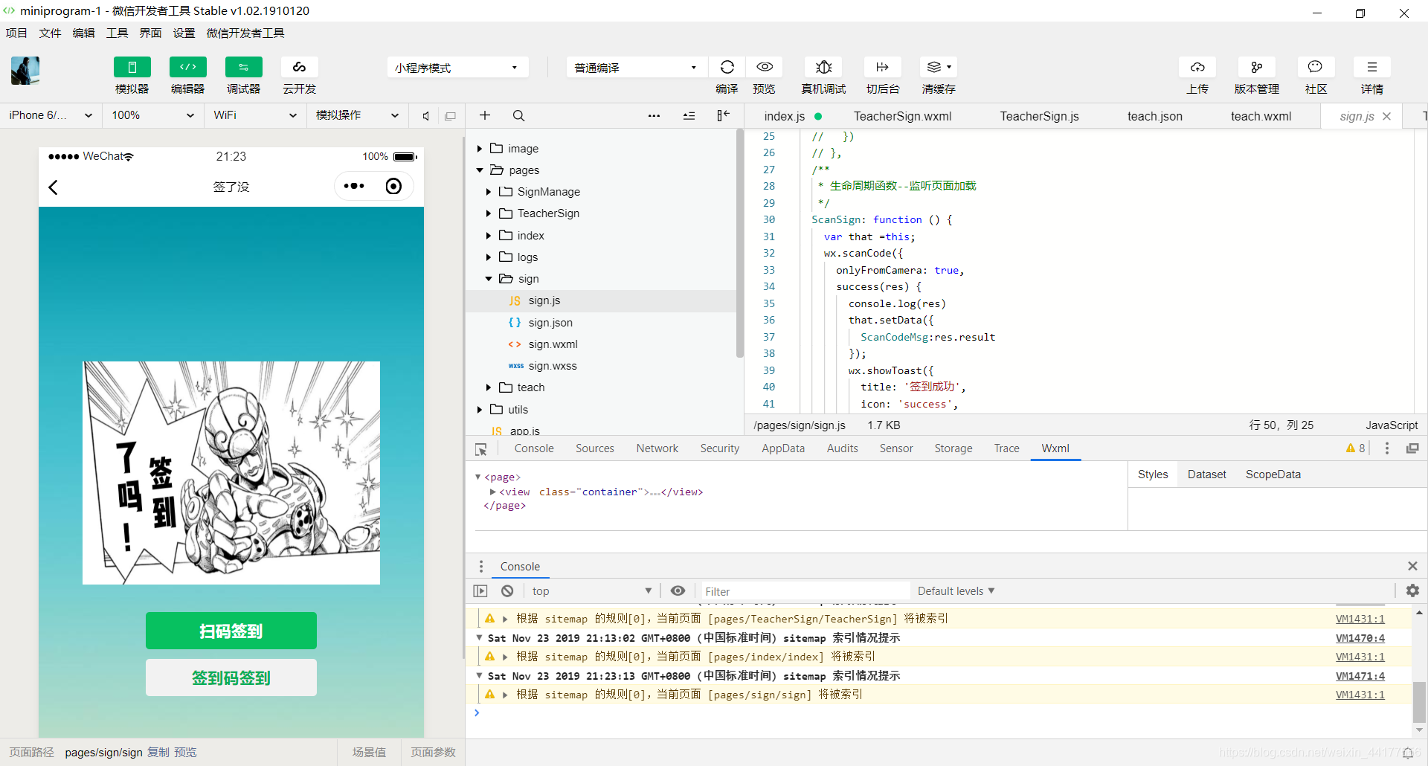Expand the TeacherSign folder
The height and width of the screenshot is (766, 1428).
pyautogui.click(x=489, y=213)
